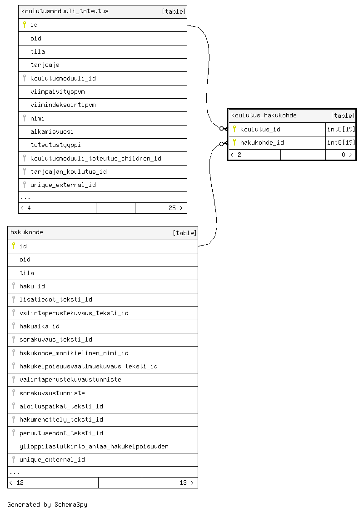Click the yellow key icon next to hakukohde_id column
This screenshot has height=513, width=364.
pyautogui.click(x=234, y=142)
